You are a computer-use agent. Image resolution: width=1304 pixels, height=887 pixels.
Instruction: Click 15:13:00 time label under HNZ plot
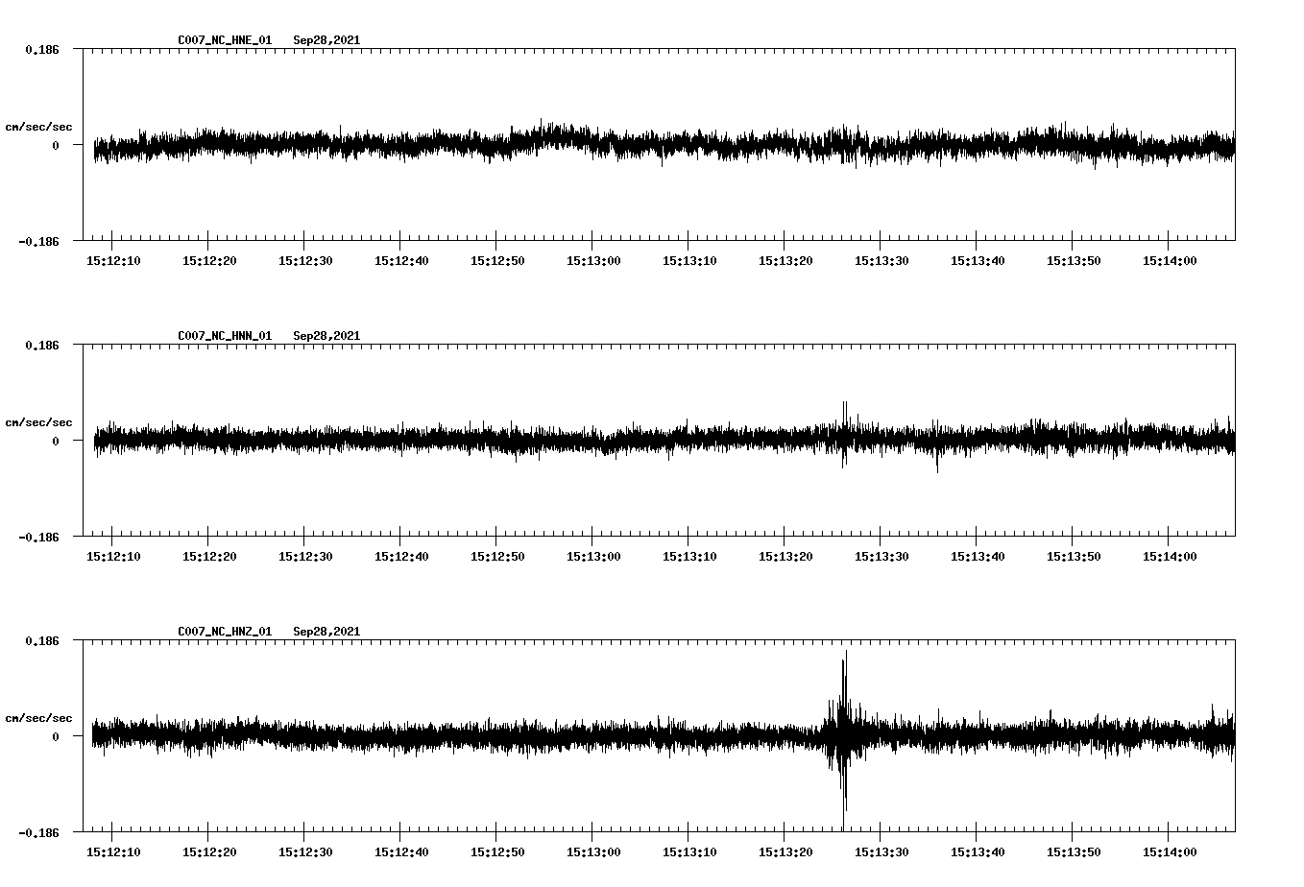(x=593, y=852)
